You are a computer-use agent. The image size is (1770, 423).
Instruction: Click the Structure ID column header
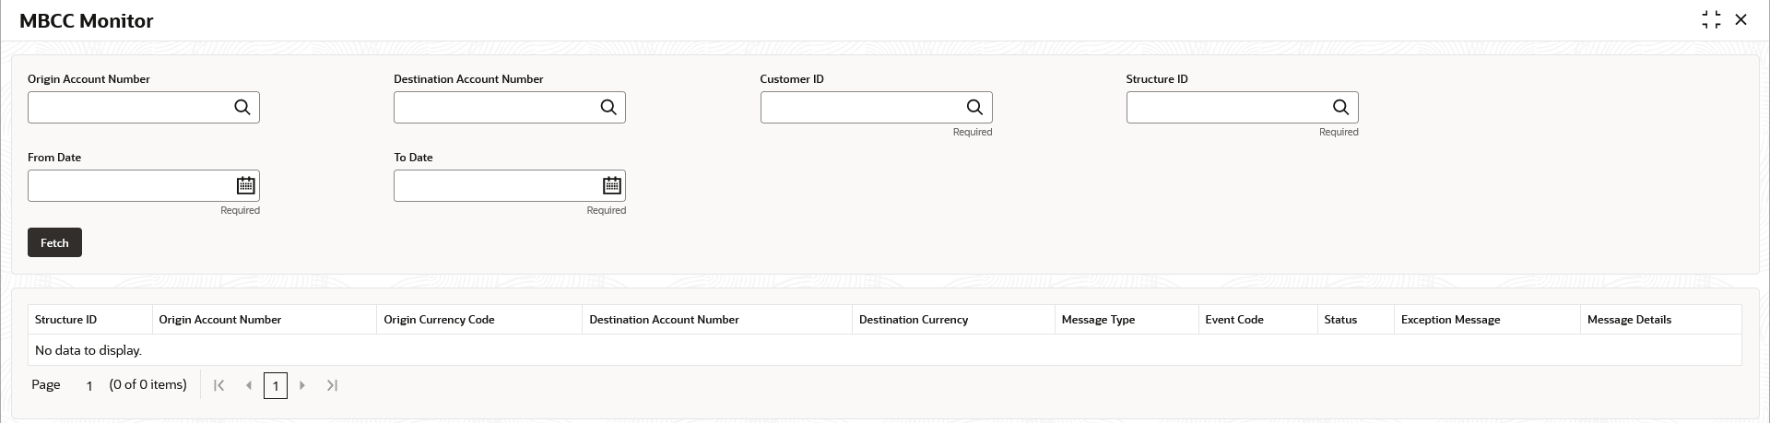[x=66, y=320]
